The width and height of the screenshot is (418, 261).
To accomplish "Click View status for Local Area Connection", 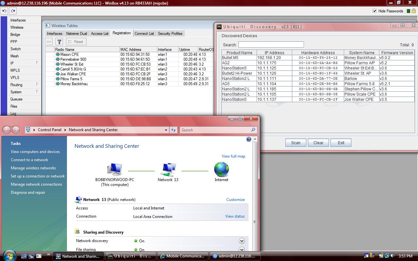I will (x=235, y=216).
